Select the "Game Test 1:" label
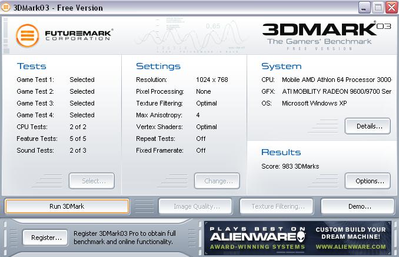This screenshot has height=257, width=399. pyautogui.click(x=35, y=80)
